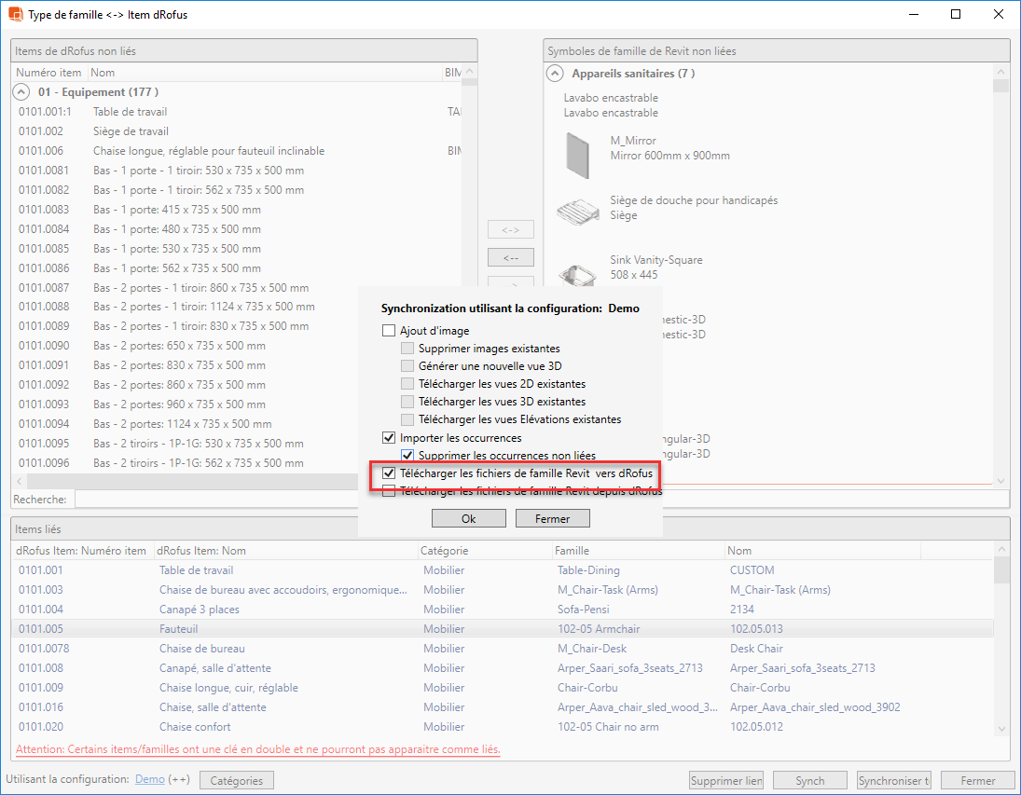
Task: Uncheck Télécharger les fichiers vers dRofus
Action: click(x=389, y=473)
